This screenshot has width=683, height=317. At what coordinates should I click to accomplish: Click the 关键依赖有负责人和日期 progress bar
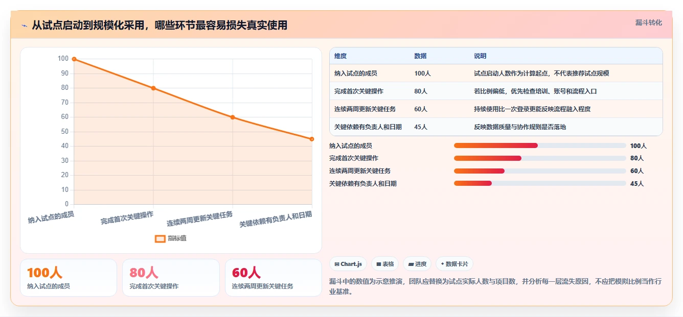click(540, 183)
